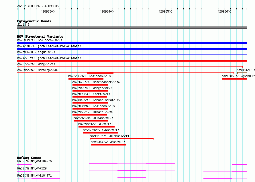The image size is (255, 182).
Task: Select the nsv4291874 gnomAD variant label
Action: tap(49, 46)
